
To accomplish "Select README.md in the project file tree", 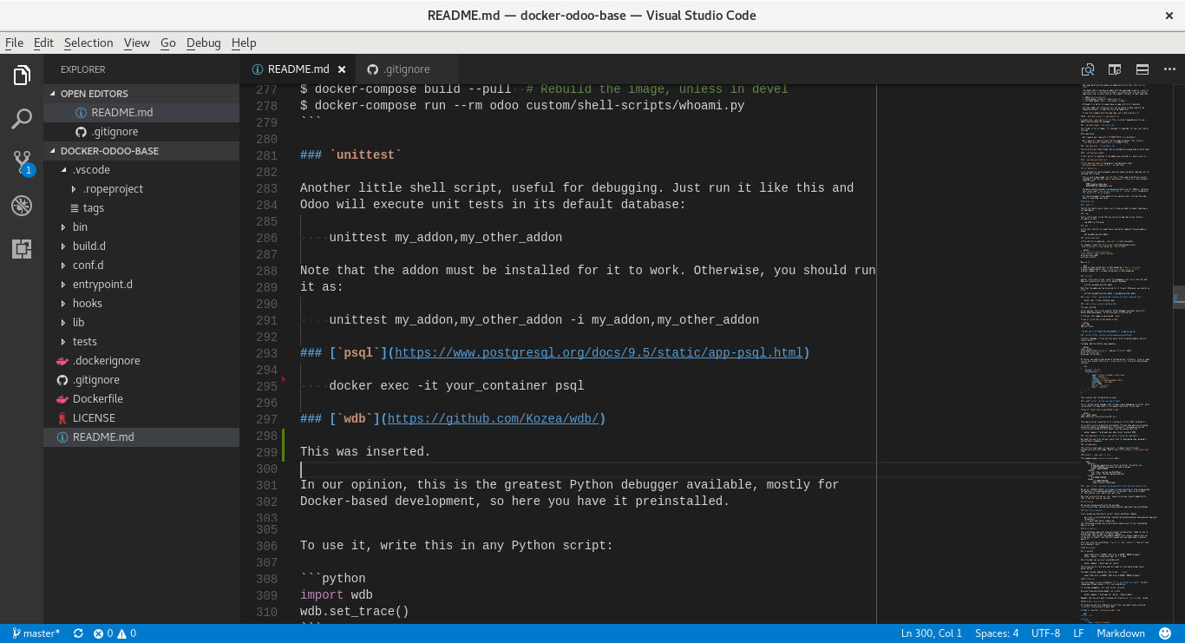I will pyautogui.click(x=141, y=437).
